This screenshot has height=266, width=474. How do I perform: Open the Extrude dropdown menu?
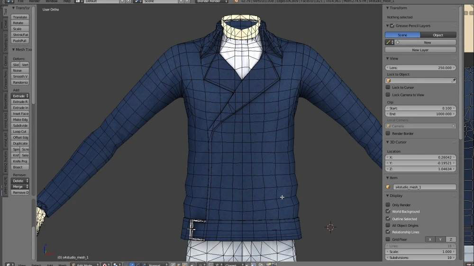coord(20,96)
